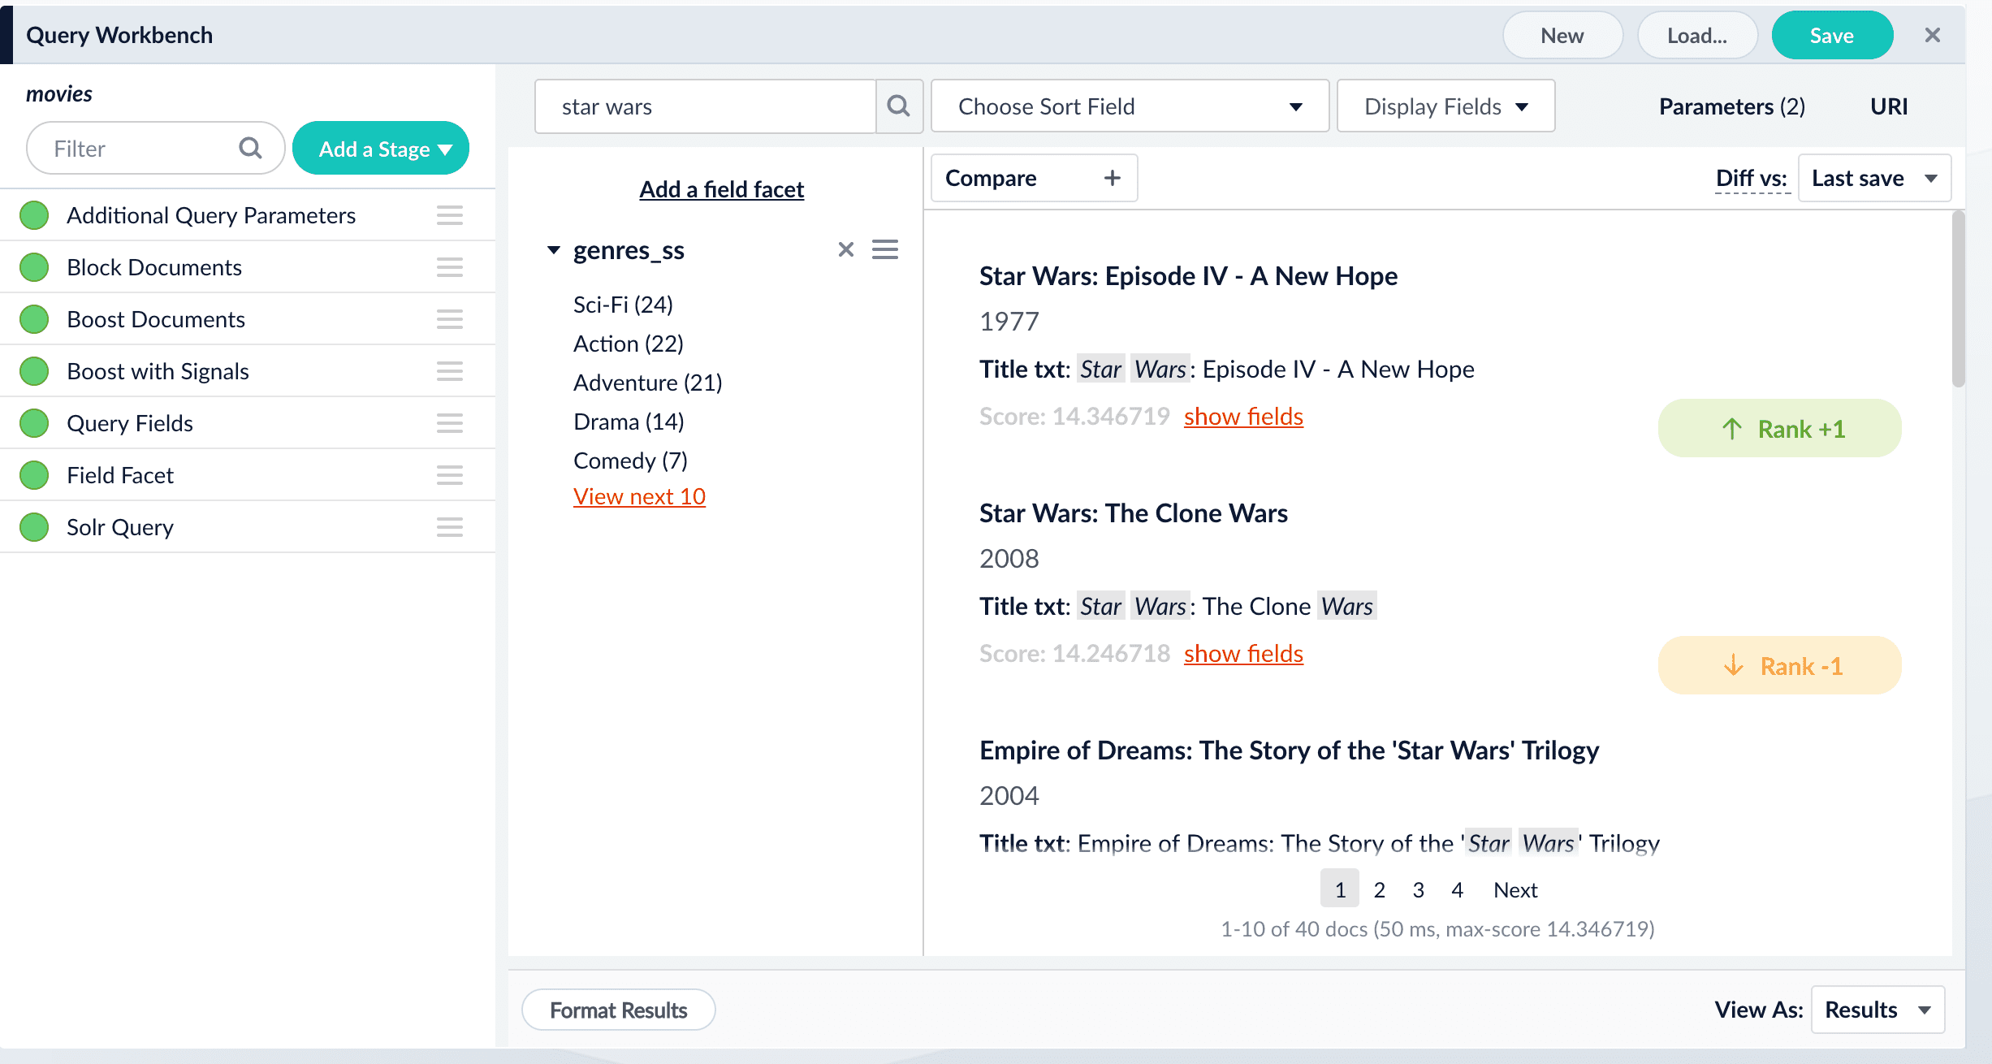Switch to the URI tab
This screenshot has height=1064, width=1992.
(1889, 106)
